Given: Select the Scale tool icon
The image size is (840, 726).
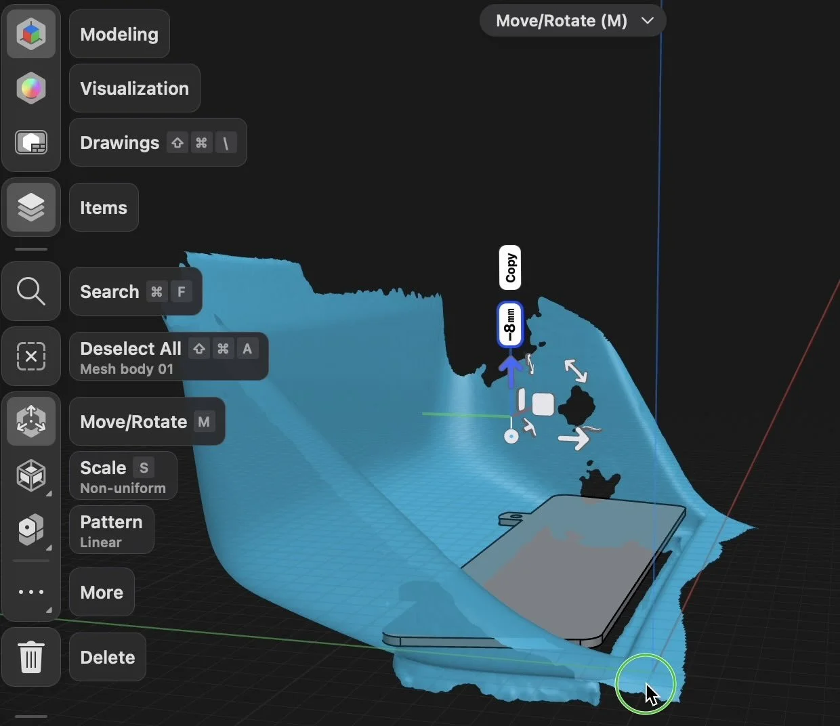Looking at the screenshot, I should point(31,475).
